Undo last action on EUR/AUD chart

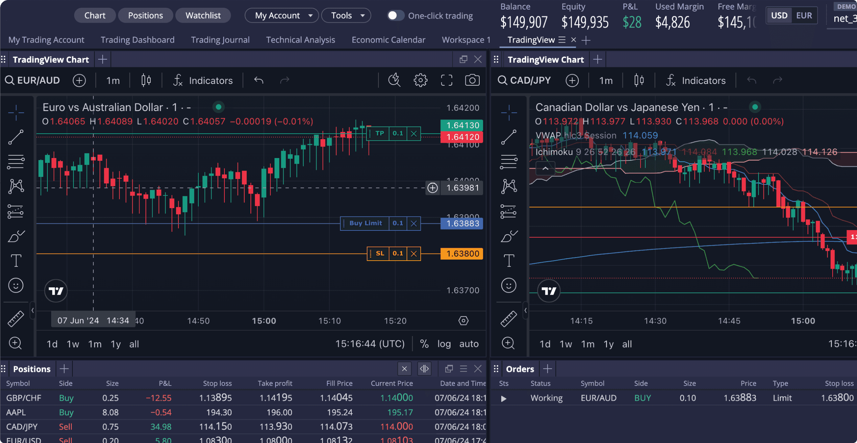tap(259, 80)
